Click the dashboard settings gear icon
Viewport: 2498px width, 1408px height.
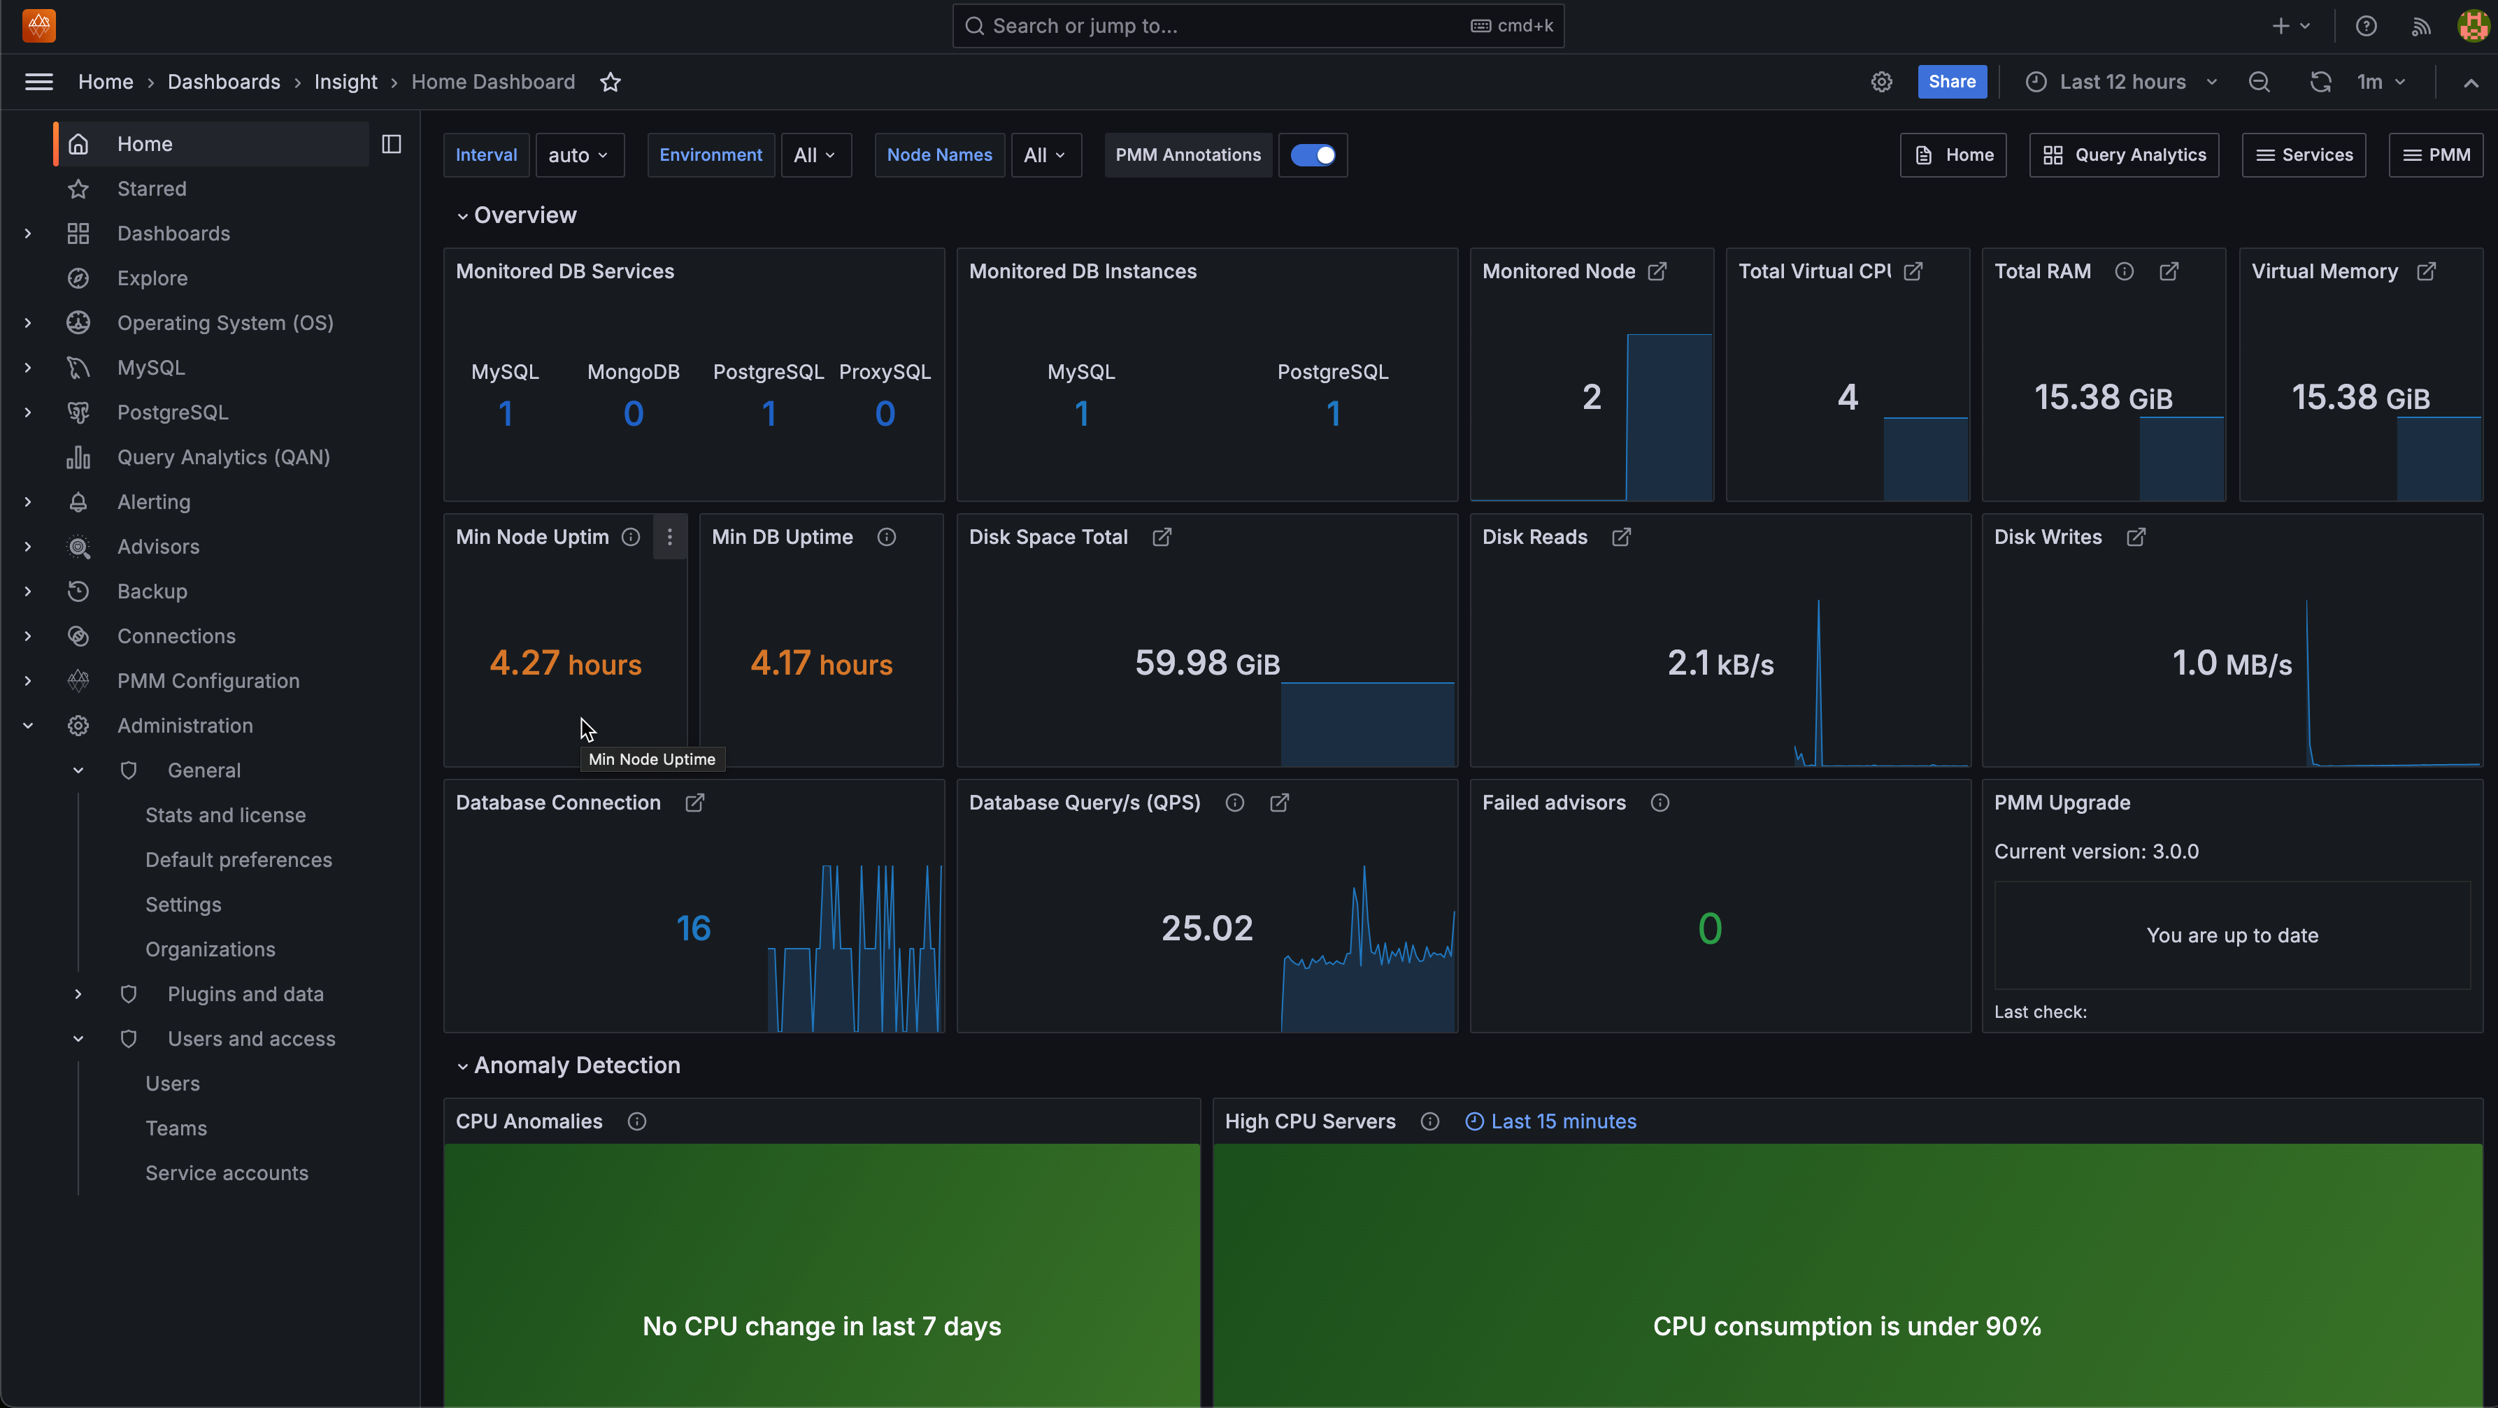(x=1882, y=82)
